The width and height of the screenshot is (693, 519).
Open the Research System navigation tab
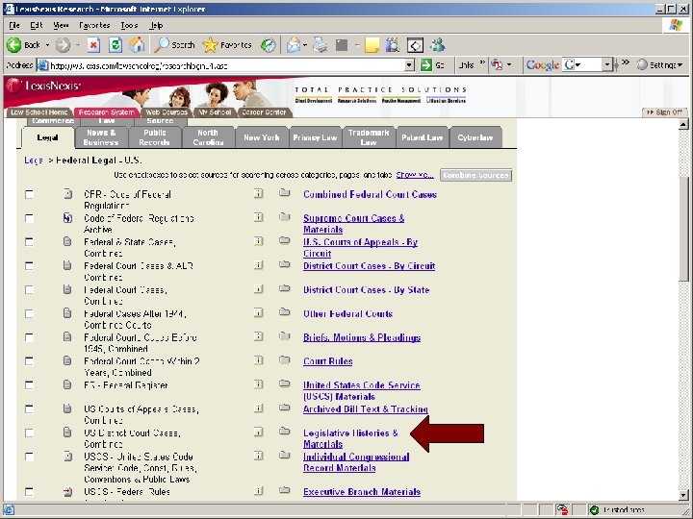click(106, 112)
